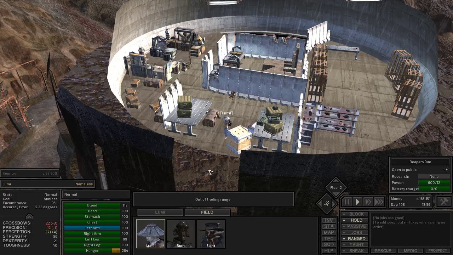Click the Chest health bar
453x255 pixels.
tap(92, 222)
